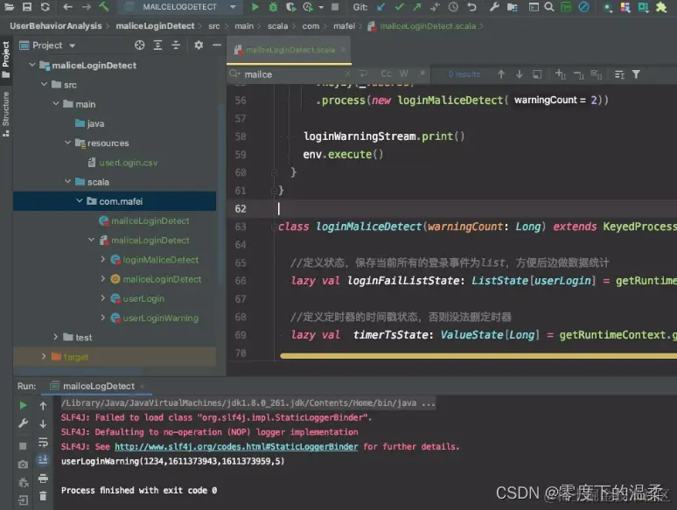Run with coverage icon
Image resolution: width=677 pixels, height=510 pixels.
coord(291,6)
